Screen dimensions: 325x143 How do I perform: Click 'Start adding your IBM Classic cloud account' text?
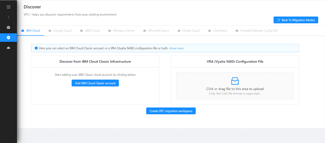[95, 75]
